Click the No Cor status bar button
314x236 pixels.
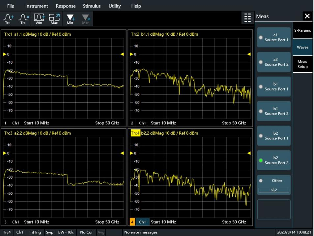[x=87, y=232]
